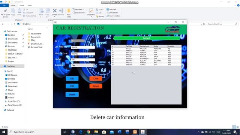Click the orange Clear button

[x=96, y=78]
